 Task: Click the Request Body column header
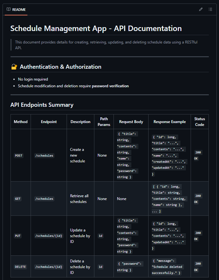[x=131, y=122]
